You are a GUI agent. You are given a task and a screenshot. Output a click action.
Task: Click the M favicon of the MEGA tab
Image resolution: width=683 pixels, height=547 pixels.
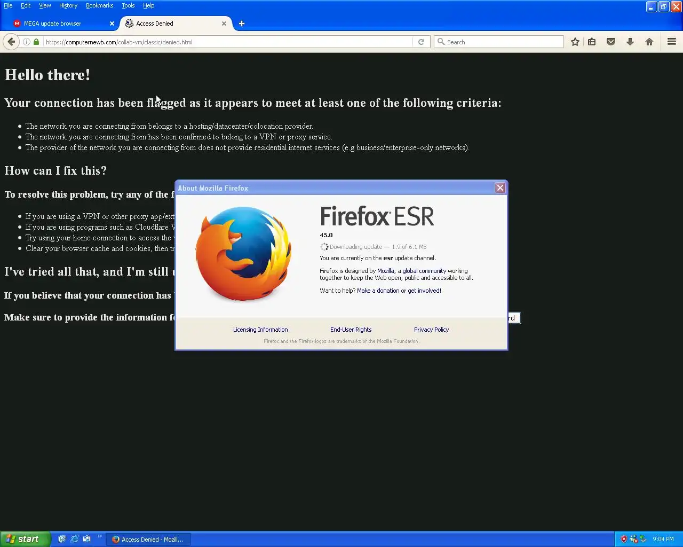tap(17, 24)
